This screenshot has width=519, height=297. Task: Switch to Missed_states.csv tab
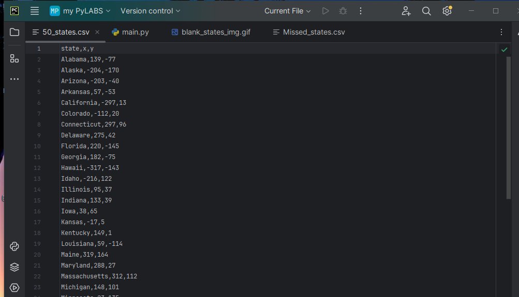[x=308, y=32]
